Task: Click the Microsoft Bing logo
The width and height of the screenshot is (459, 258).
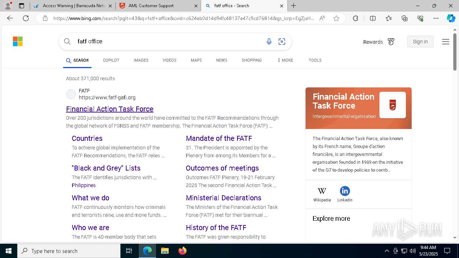Action: point(18,42)
